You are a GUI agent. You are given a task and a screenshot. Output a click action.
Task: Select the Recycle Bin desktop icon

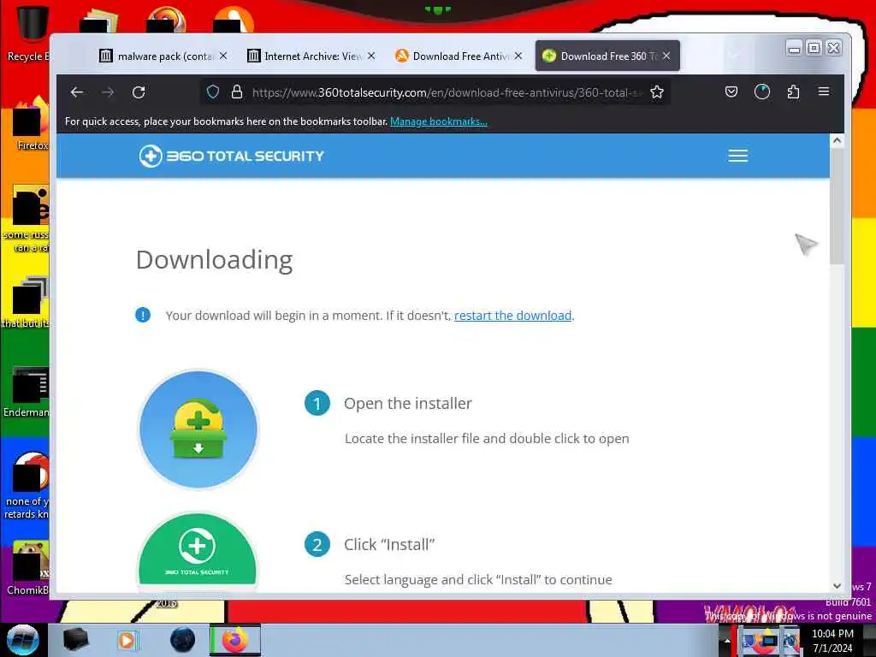click(x=27, y=33)
